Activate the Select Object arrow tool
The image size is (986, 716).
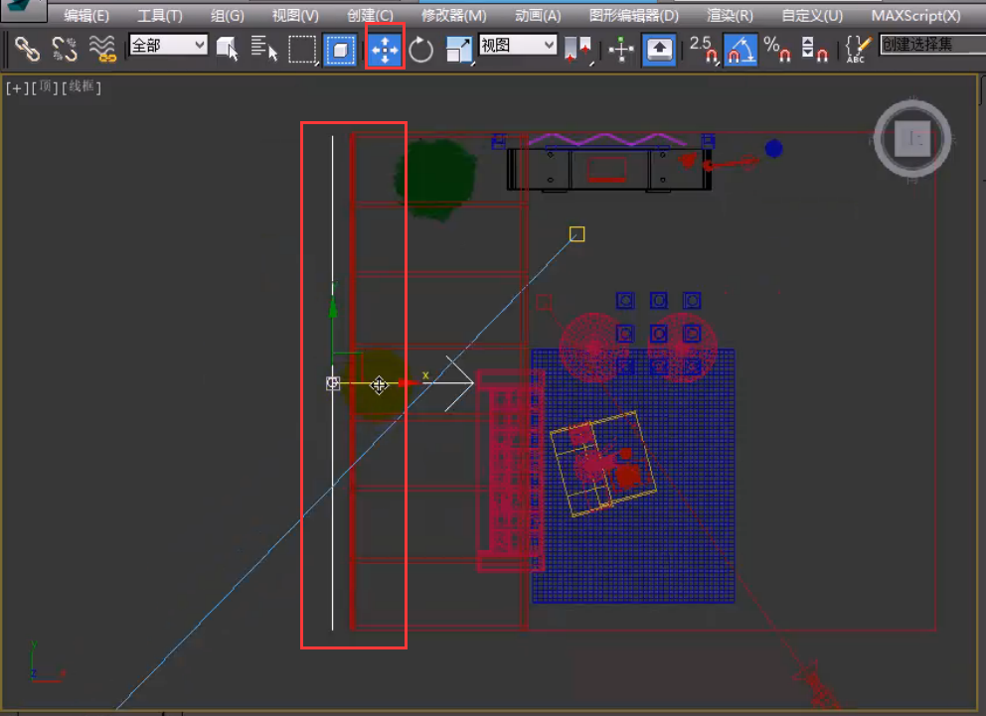pos(228,48)
